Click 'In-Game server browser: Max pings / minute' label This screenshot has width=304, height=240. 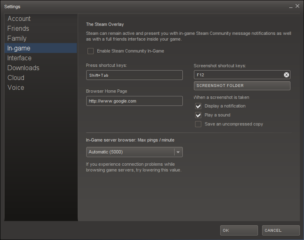coord(130,140)
